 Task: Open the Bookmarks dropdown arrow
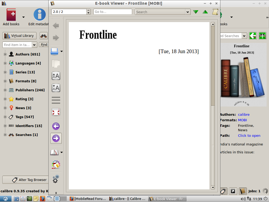[61, 152]
